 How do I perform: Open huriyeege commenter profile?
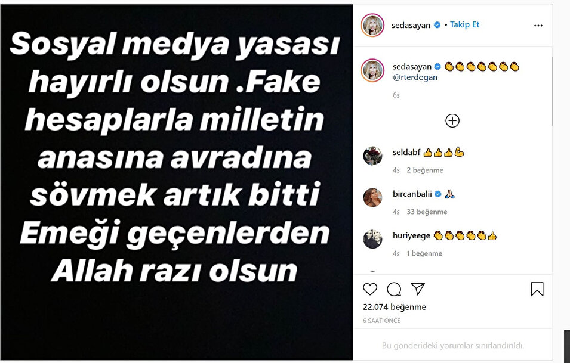pyautogui.click(x=411, y=236)
